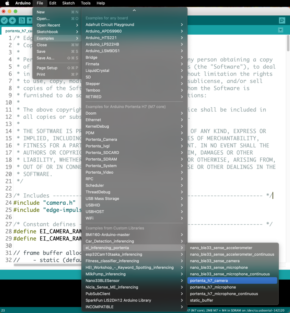Open PubSubClient examples submenu

tap(134, 294)
